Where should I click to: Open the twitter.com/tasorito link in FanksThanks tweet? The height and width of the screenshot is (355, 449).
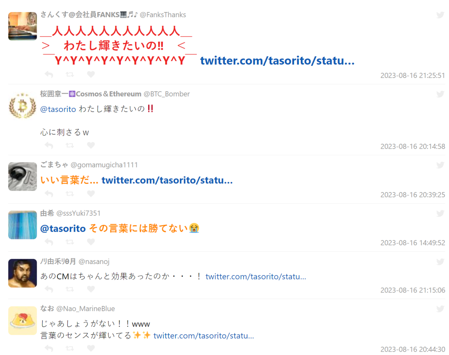277,61
